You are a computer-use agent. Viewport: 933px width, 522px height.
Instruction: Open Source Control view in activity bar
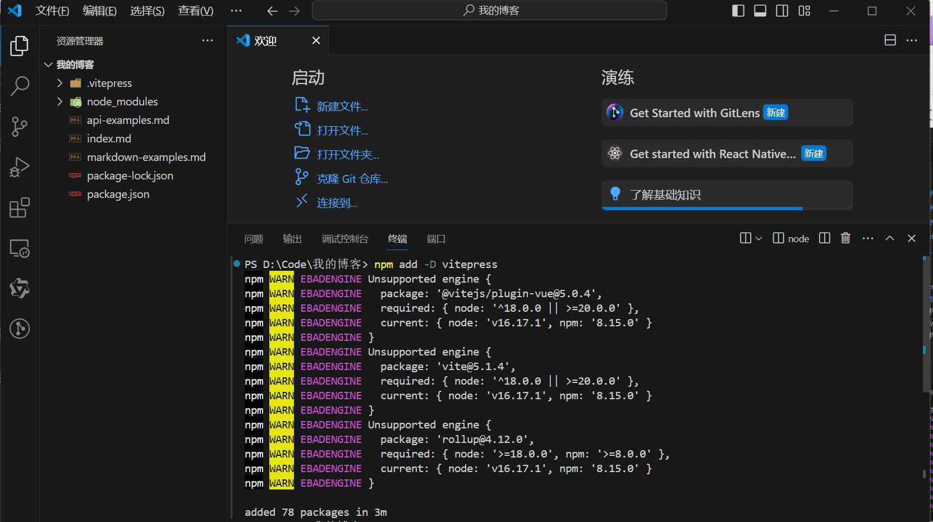click(x=20, y=127)
